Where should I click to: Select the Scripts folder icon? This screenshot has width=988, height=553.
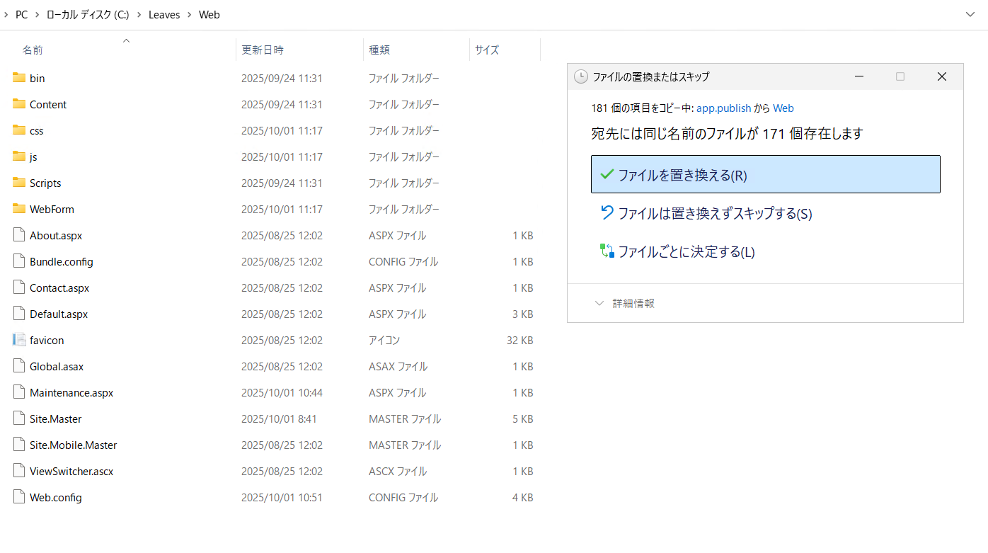[19, 183]
